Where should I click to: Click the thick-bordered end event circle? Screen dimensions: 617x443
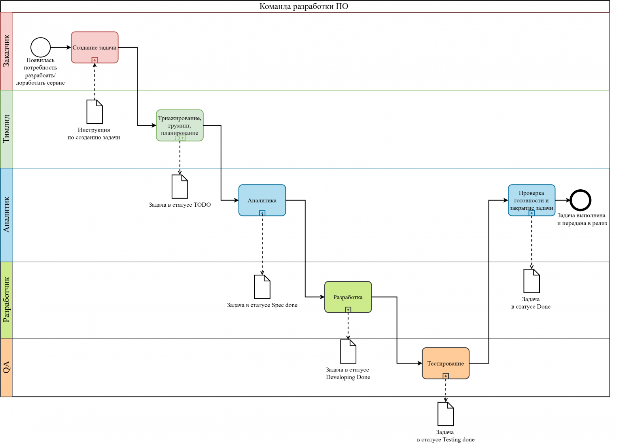(x=580, y=200)
